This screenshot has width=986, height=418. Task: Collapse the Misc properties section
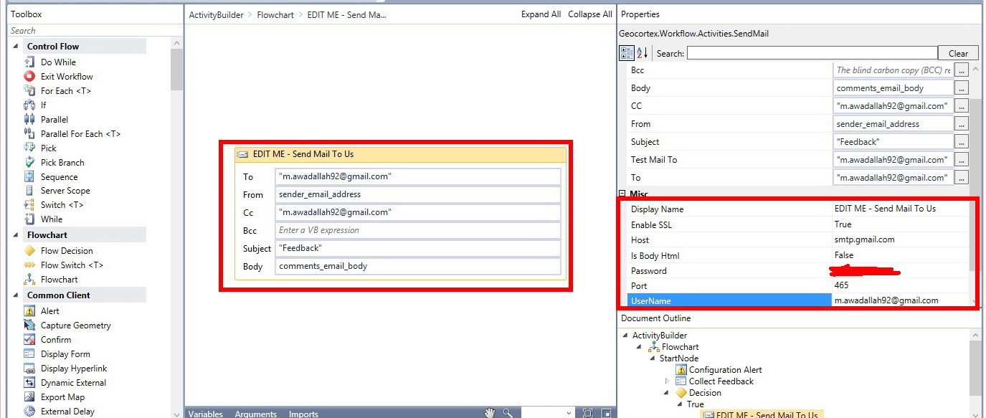click(622, 194)
